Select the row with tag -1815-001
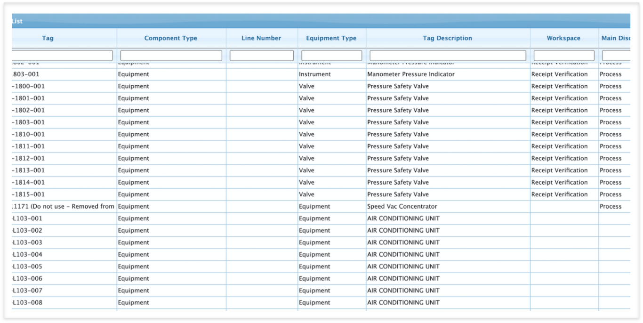 [x=321, y=194]
